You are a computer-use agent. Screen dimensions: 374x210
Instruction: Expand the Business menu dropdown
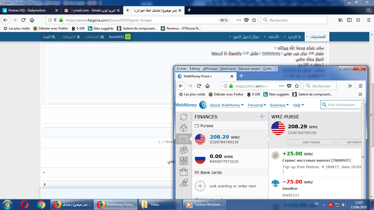(279, 105)
